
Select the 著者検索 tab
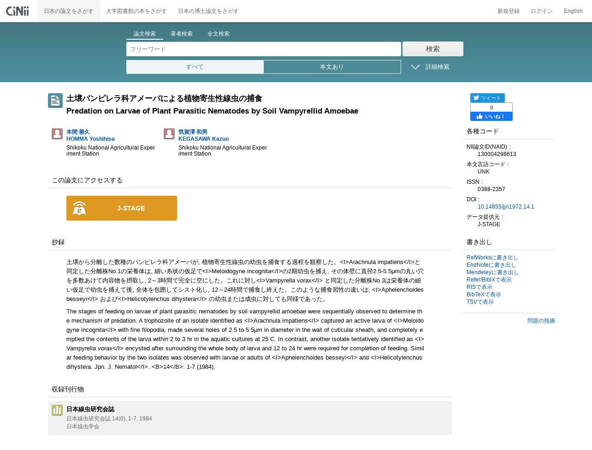coord(182,34)
